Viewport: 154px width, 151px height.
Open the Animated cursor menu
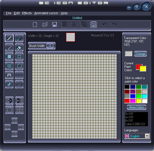coord(46,13)
